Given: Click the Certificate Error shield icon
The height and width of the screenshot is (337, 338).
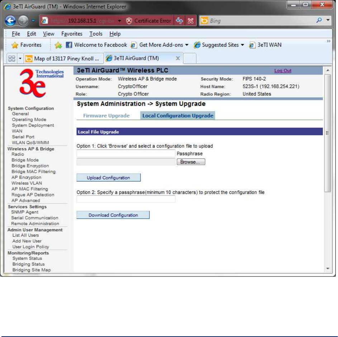Looking at the screenshot, I should point(129,21).
